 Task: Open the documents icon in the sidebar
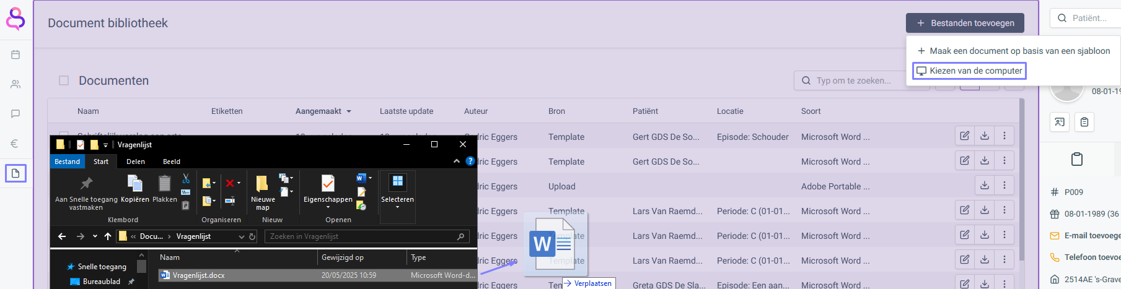point(15,173)
